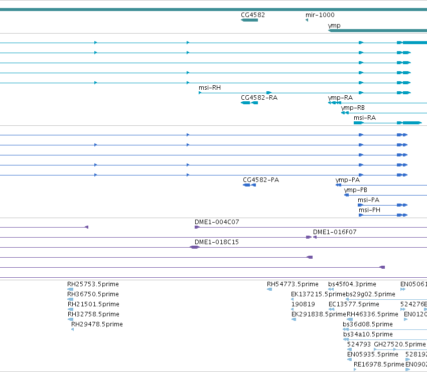This screenshot has width=427, height=372.
Task: Open EST RH54773.5prime
Action: tap(293, 284)
